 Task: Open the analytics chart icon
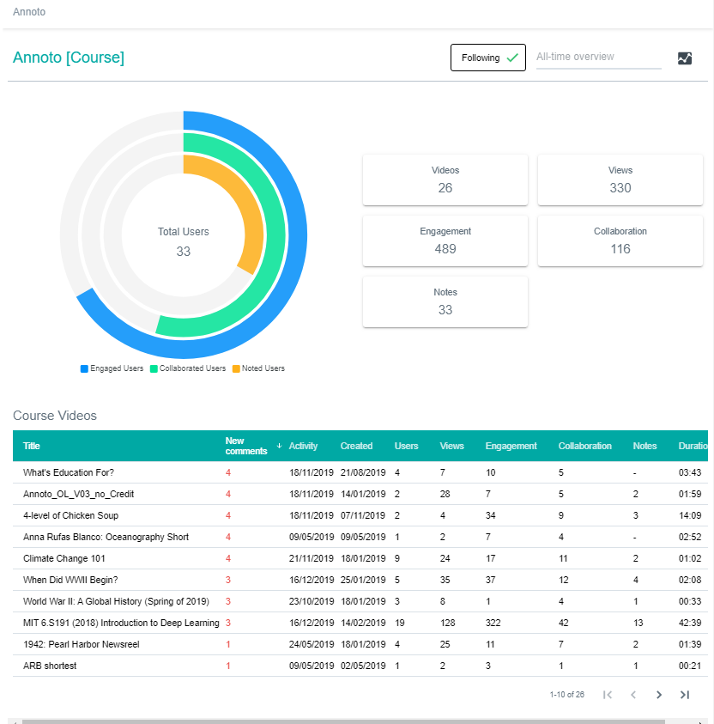tap(685, 58)
